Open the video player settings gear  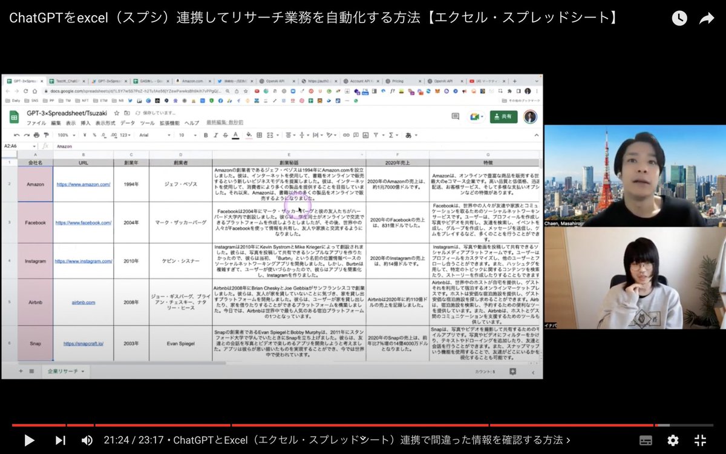[x=673, y=440]
